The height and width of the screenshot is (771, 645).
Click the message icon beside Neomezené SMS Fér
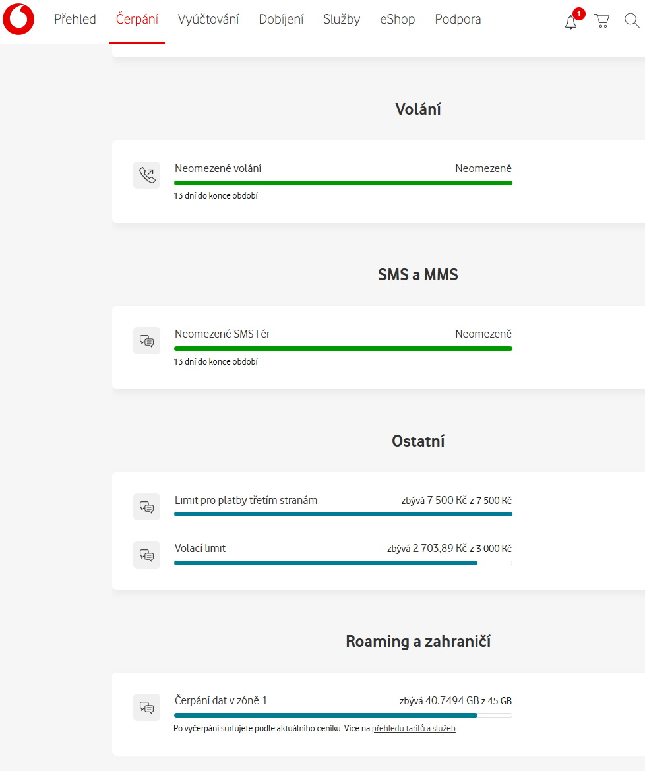coord(146,341)
